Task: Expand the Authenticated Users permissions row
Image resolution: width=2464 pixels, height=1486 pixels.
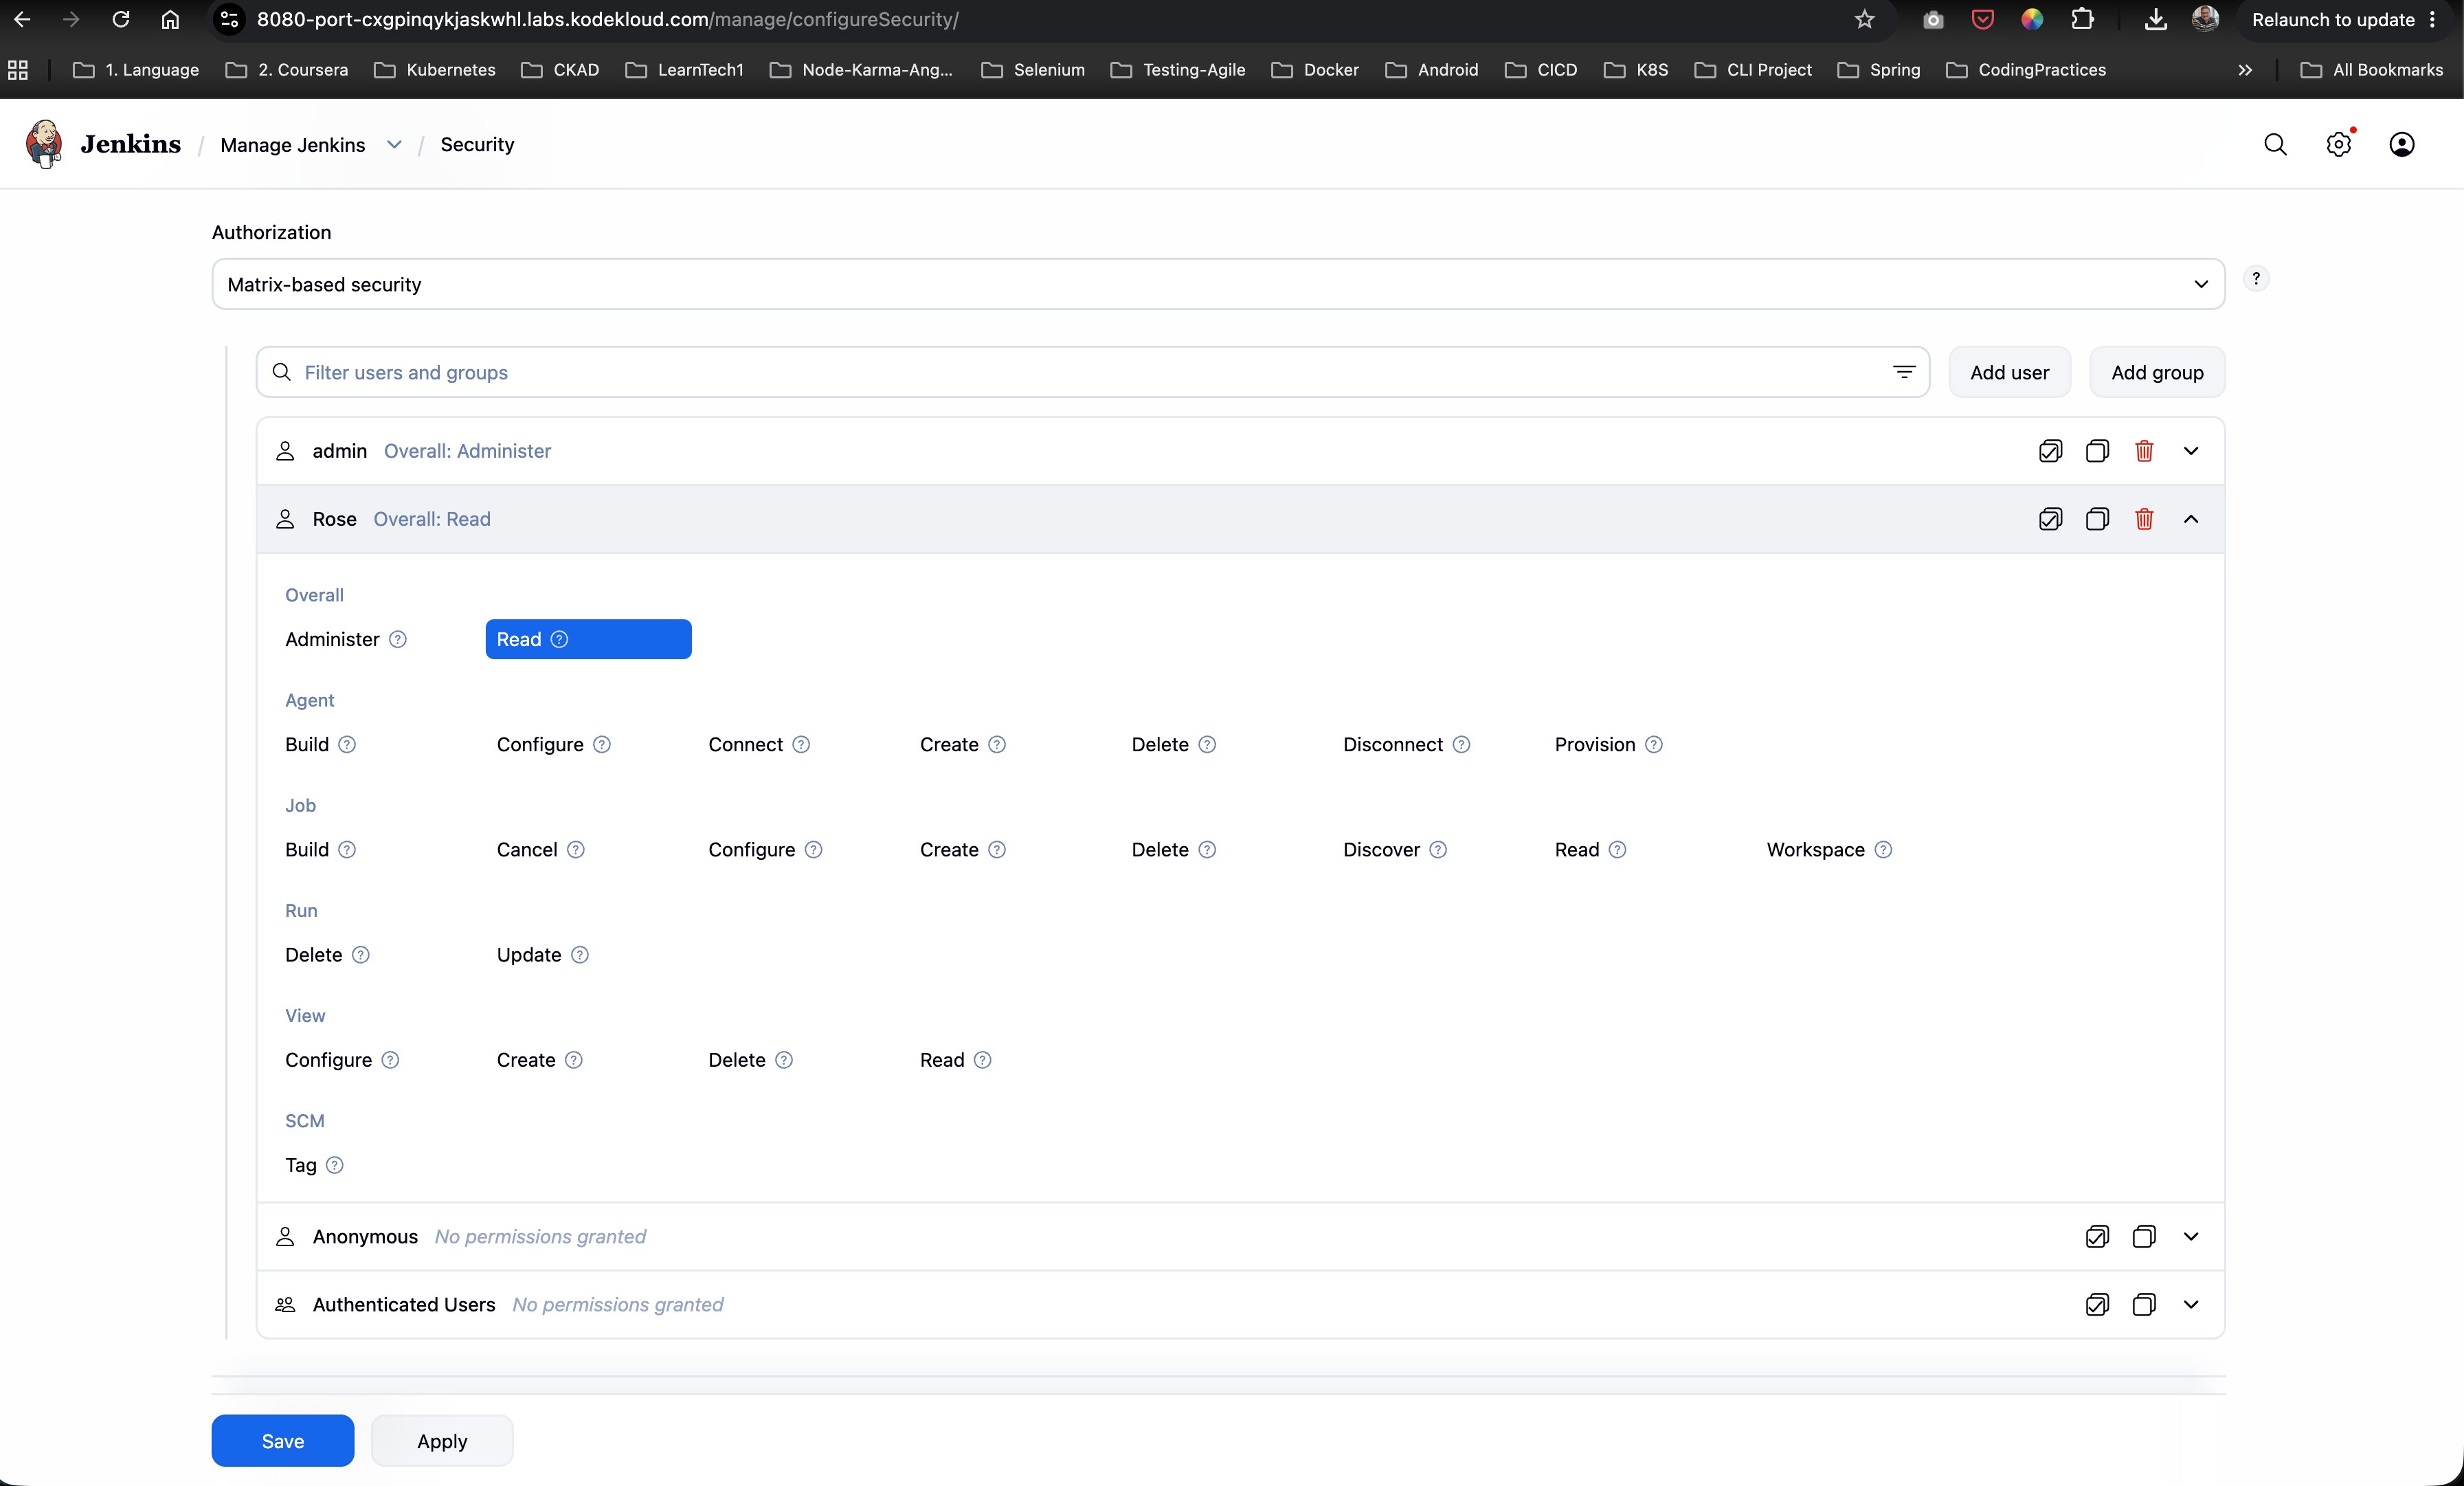Action: (2191, 1305)
